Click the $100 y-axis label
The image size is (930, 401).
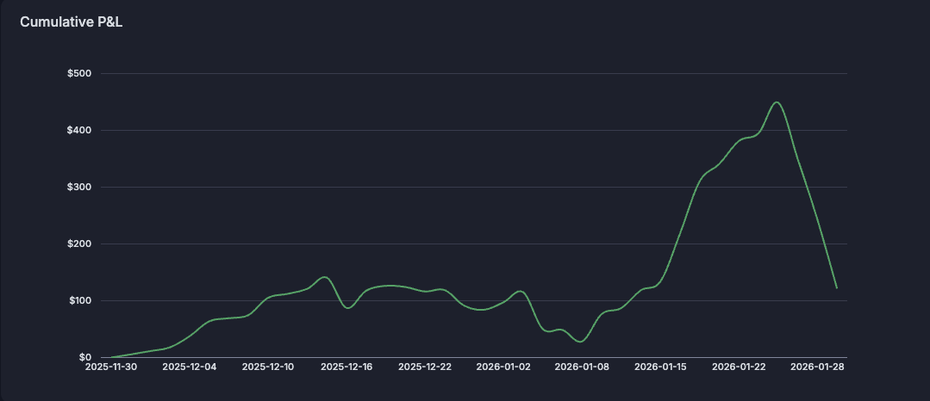(79, 300)
